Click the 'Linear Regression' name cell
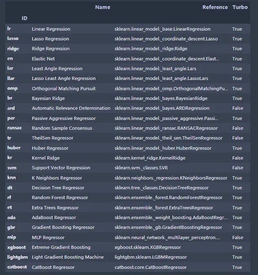 (51, 29)
